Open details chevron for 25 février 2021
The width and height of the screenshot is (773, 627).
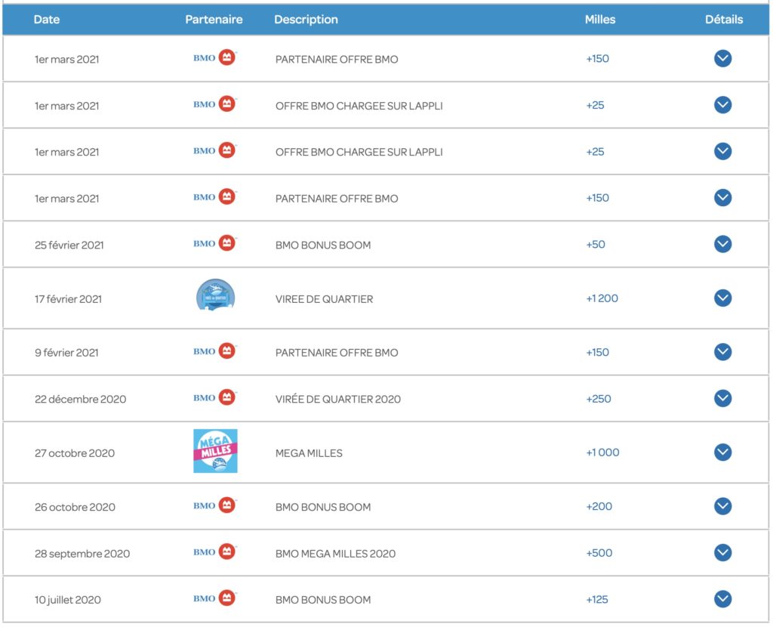click(722, 244)
